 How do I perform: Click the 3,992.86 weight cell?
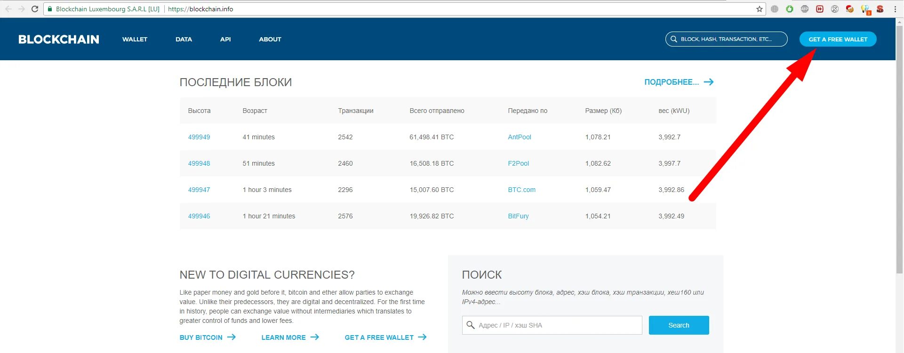click(x=671, y=190)
